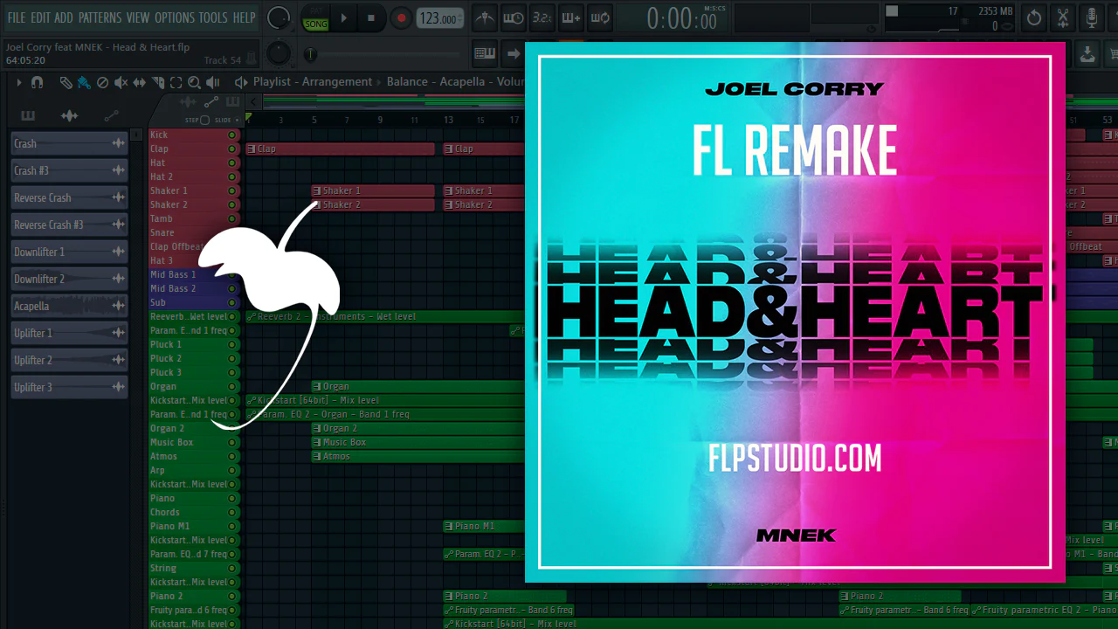
Task: Open the first Clap clip menu
Action: 252,149
